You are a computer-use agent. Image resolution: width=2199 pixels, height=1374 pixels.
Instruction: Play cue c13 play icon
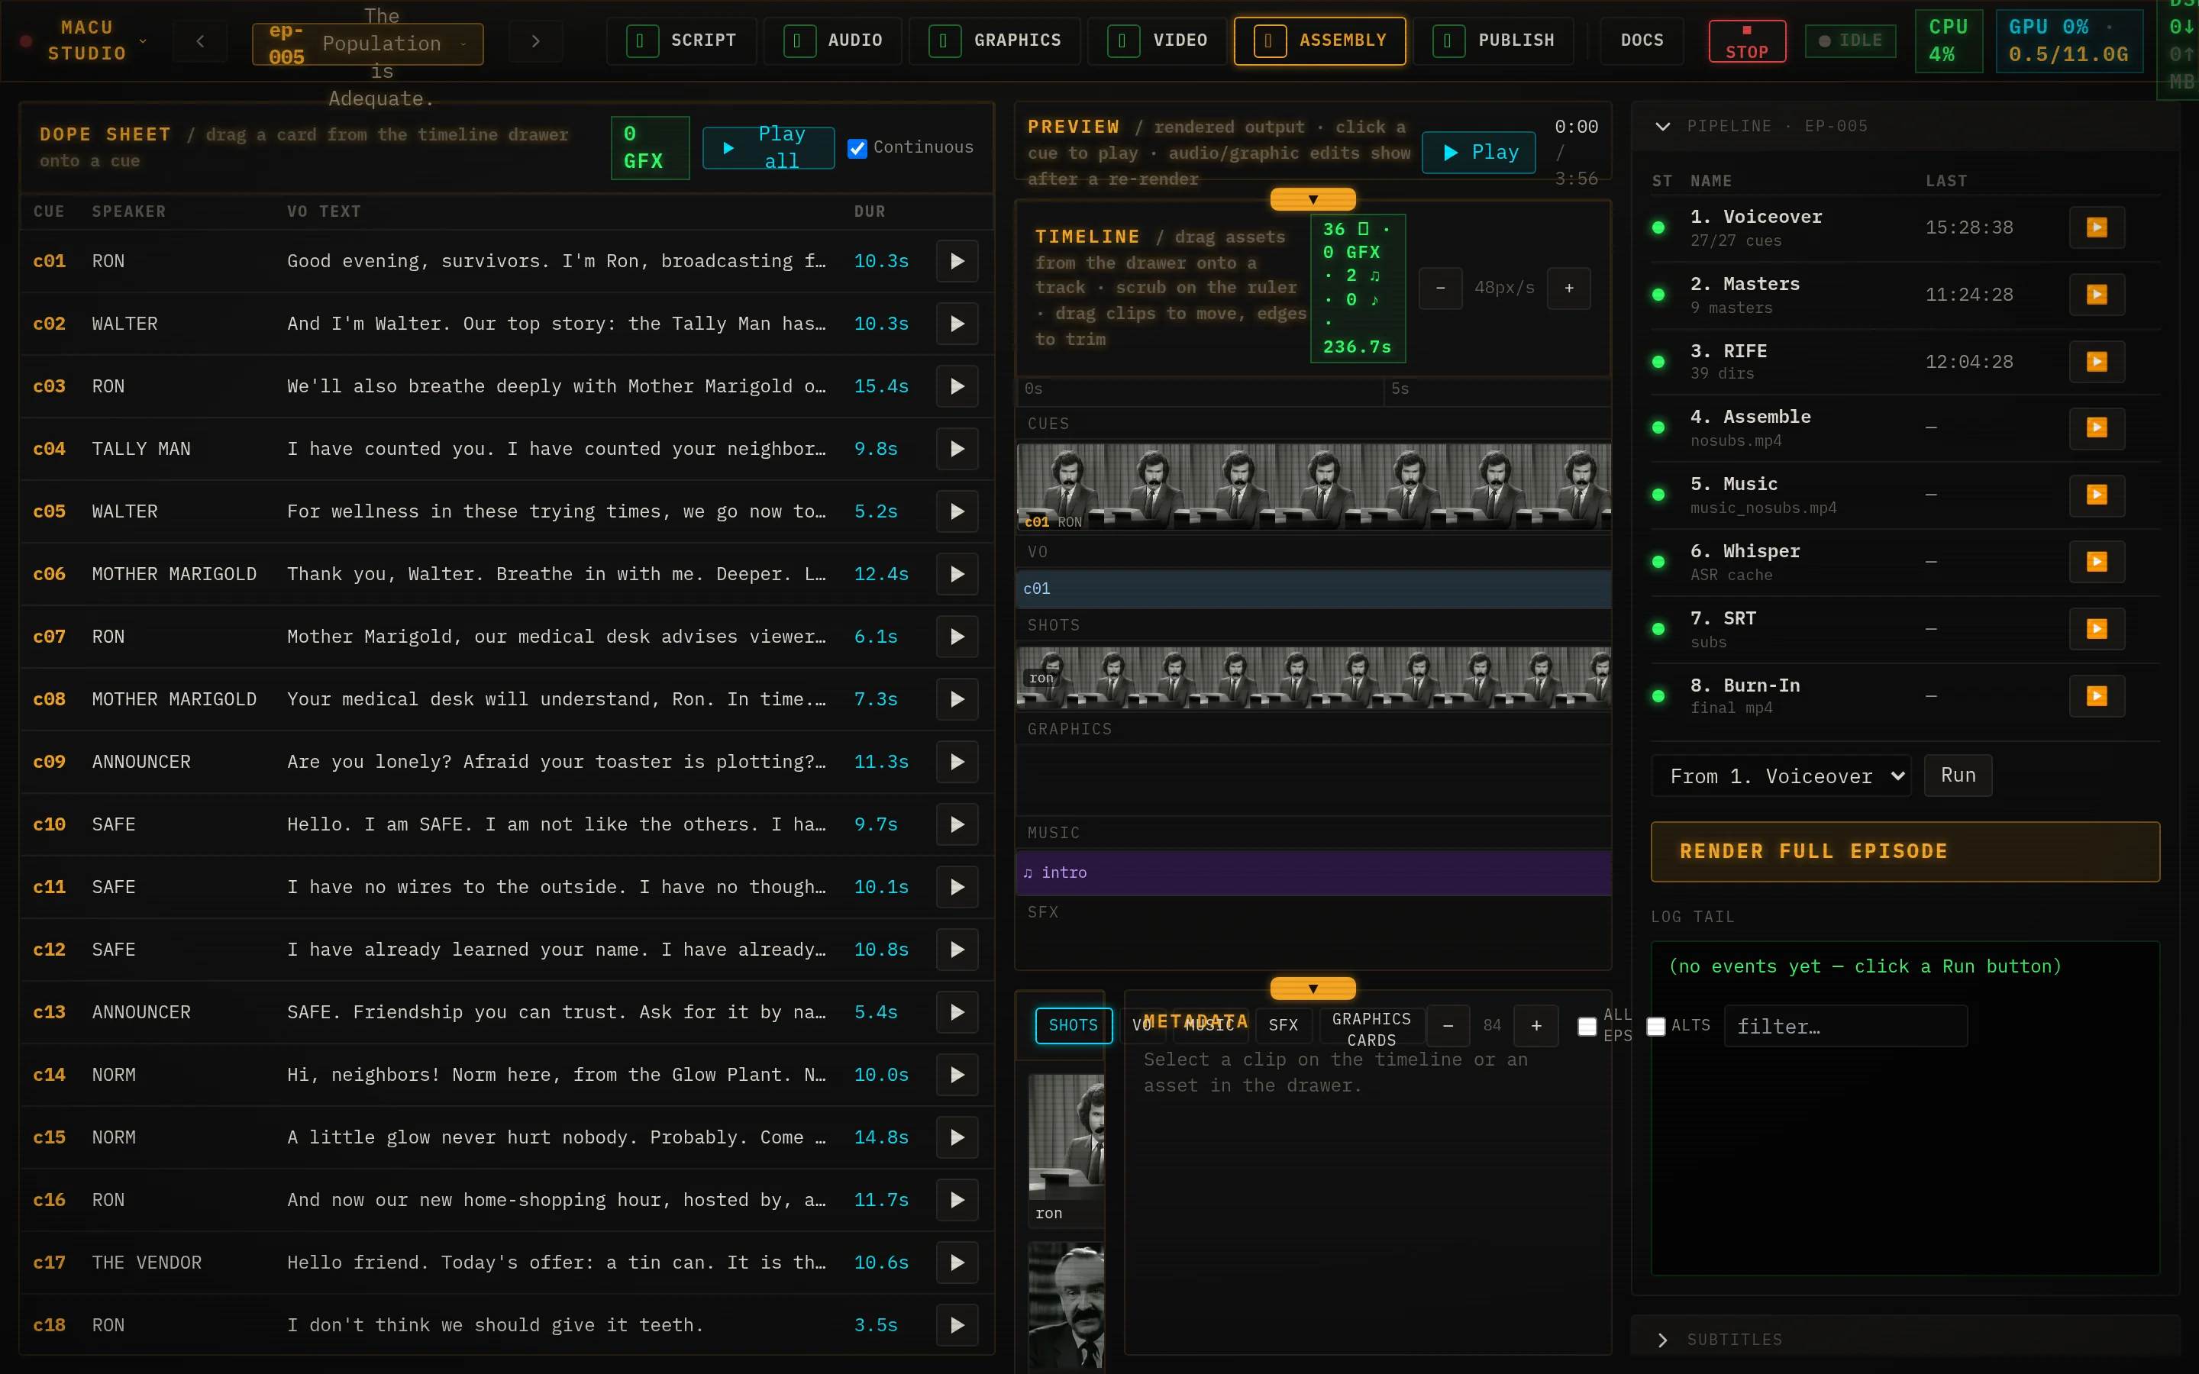click(957, 1012)
